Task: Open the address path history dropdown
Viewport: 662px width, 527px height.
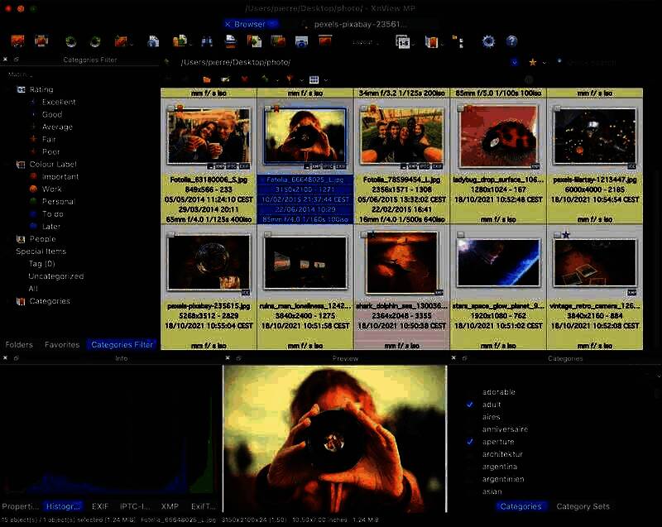Action: [515, 62]
